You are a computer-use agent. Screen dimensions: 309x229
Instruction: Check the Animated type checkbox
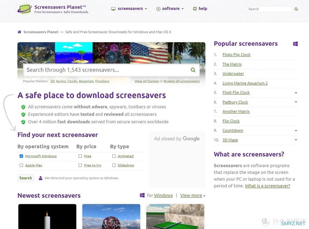pos(114,156)
